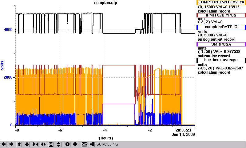Viewport: 246px width, 148px height.
Task: Click the '(-2, 2) VAL=0' readout
Action: (210, 22)
